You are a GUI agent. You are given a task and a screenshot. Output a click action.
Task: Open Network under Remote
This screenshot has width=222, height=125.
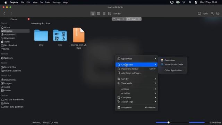[15, 58]
